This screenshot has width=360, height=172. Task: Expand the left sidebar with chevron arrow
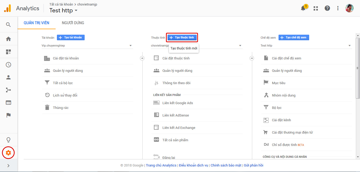(8, 166)
